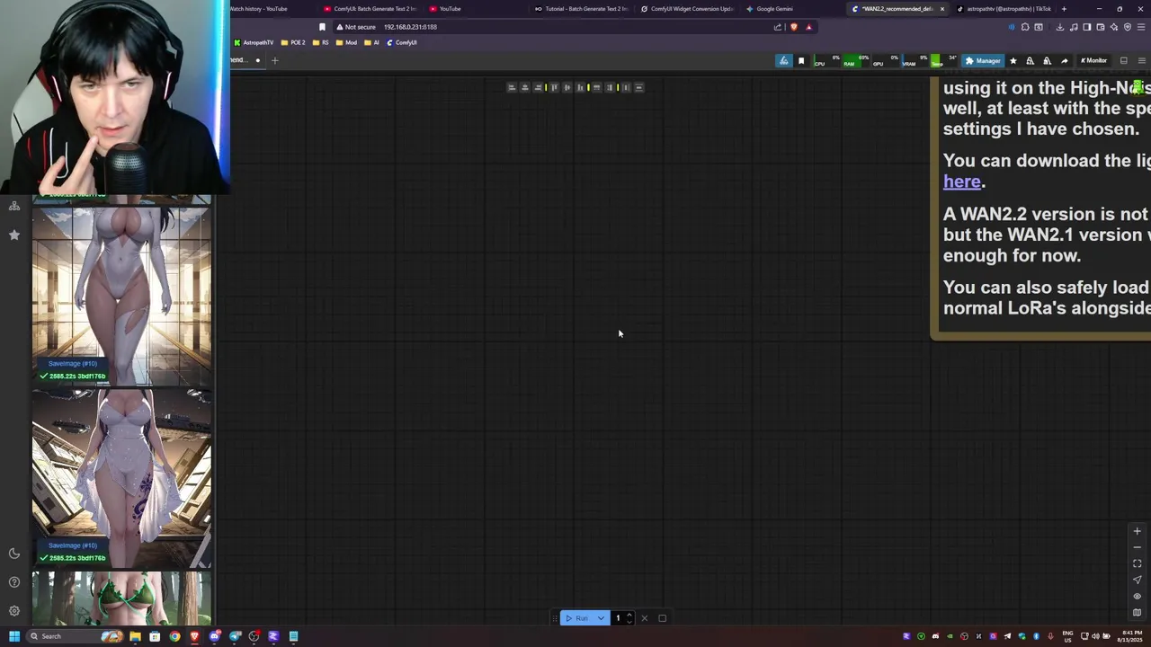
Task: Click the star icon next to Manager
Action: pyautogui.click(x=1013, y=60)
